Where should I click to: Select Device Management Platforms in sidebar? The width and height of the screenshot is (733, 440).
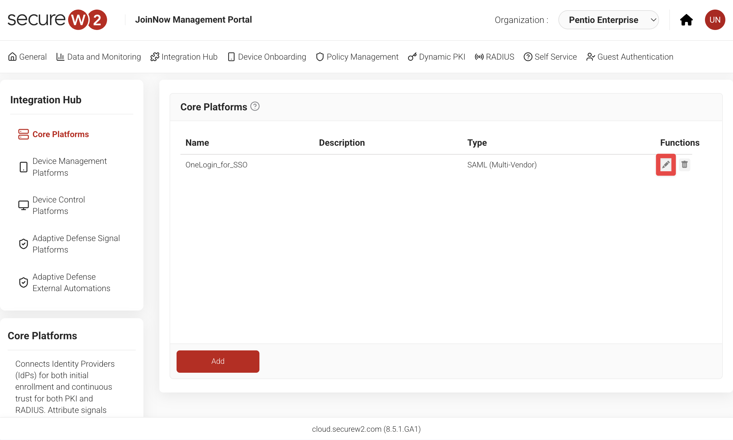(62, 167)
